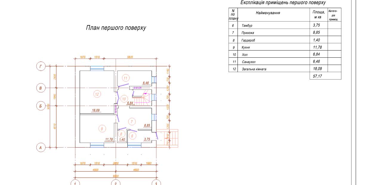Click table area value 8,85 for Прихожа
Screen dimensions: 373x185
pyautogui.click(x=316, y=33)
